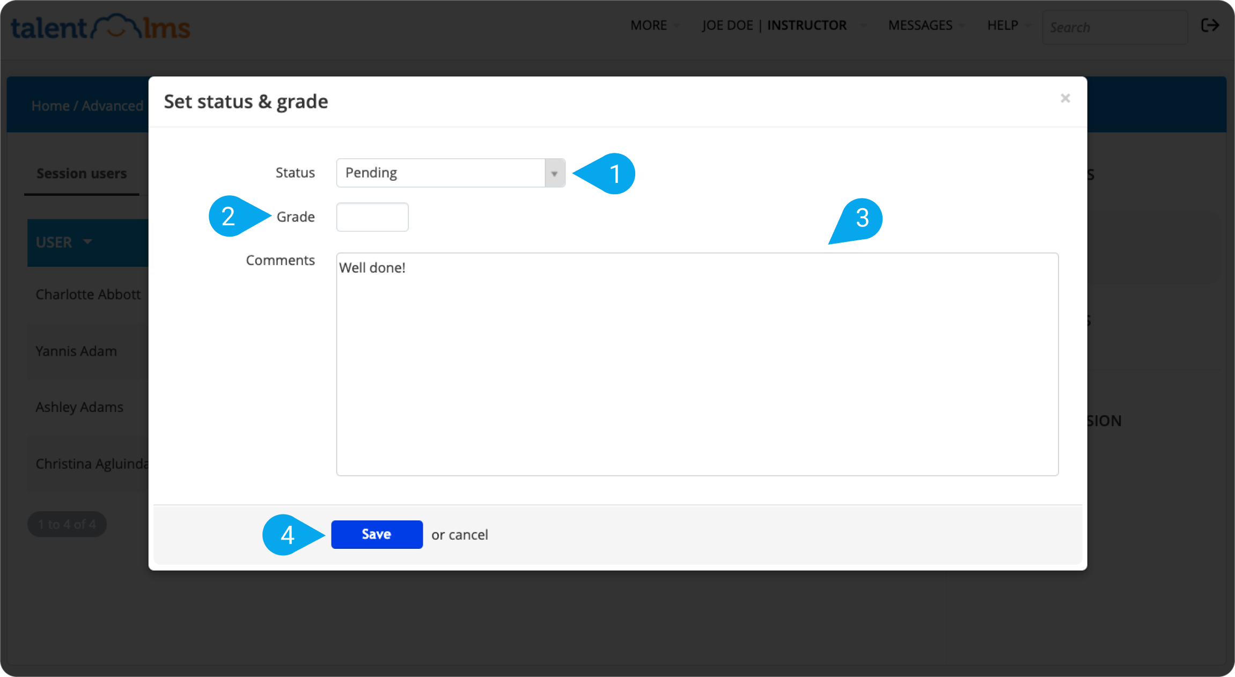
Task: Close the Set status & grade dialog
Action: pyautogui.click(x=1065, y=98)
